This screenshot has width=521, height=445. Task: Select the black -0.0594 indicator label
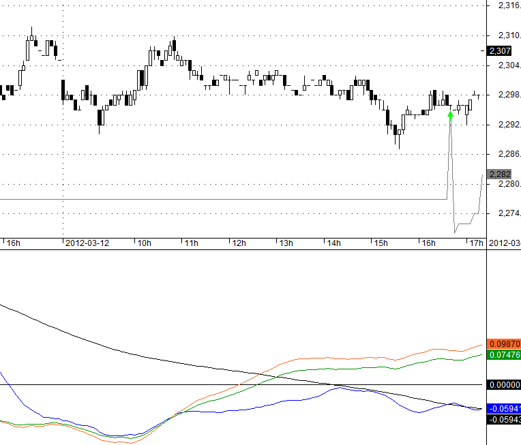pos(504,419)
